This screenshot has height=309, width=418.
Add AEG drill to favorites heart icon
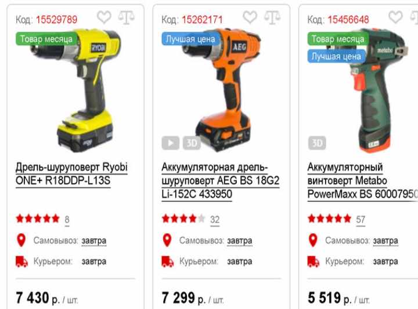pos(250,17)
